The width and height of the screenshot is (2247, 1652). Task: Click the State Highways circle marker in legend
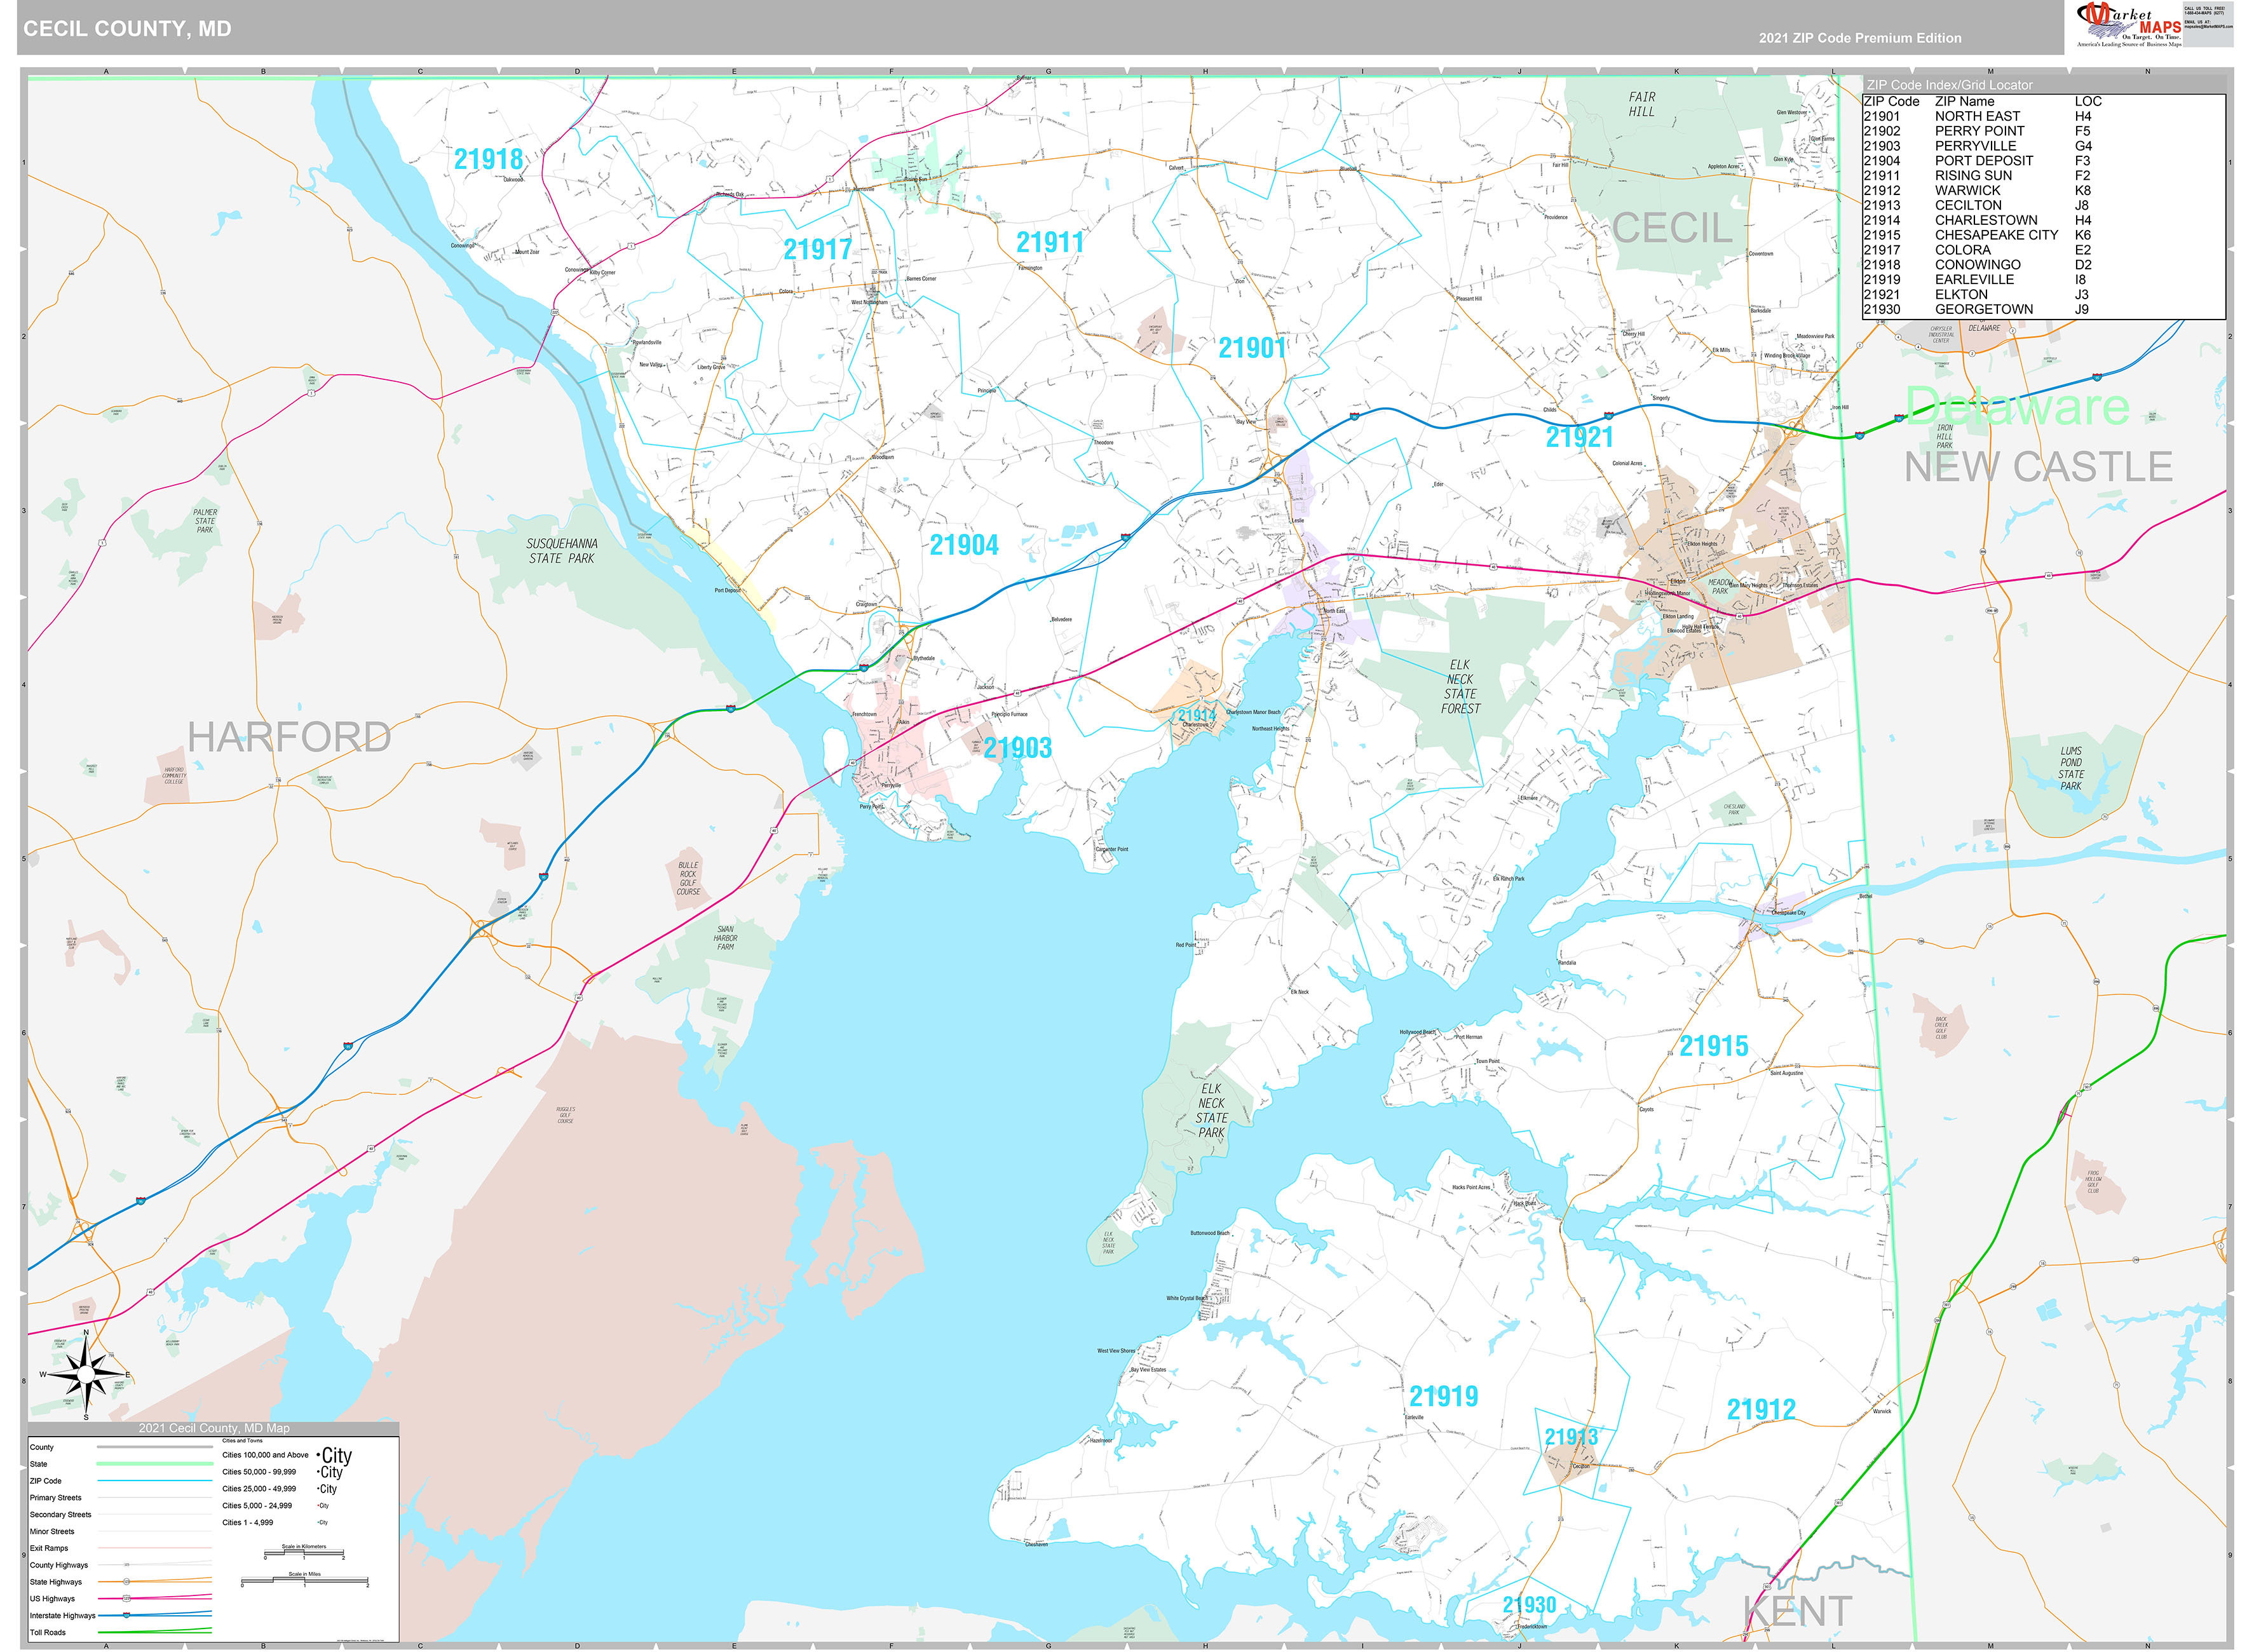[x=126, y=1582]
